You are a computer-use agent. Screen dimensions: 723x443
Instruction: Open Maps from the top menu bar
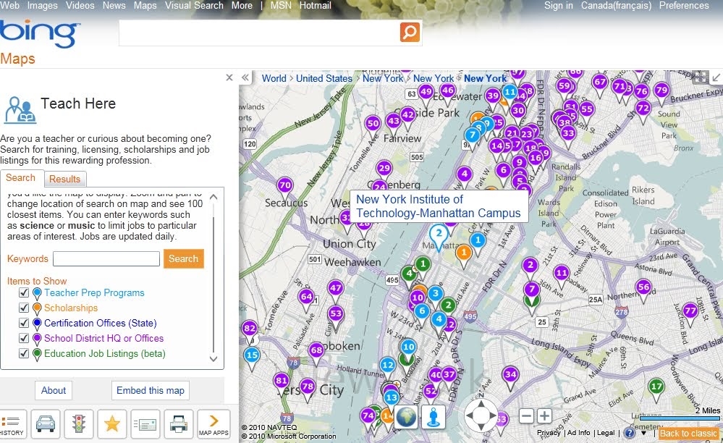145,5
